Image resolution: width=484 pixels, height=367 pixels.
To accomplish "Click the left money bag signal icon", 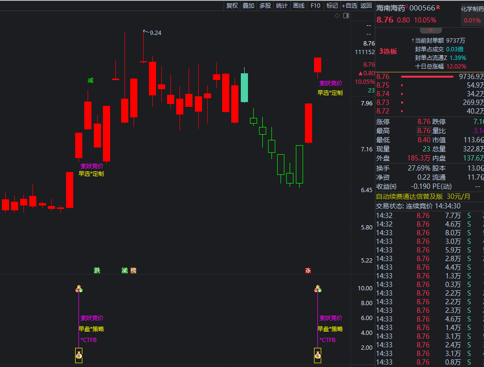I will pos(79,355).
